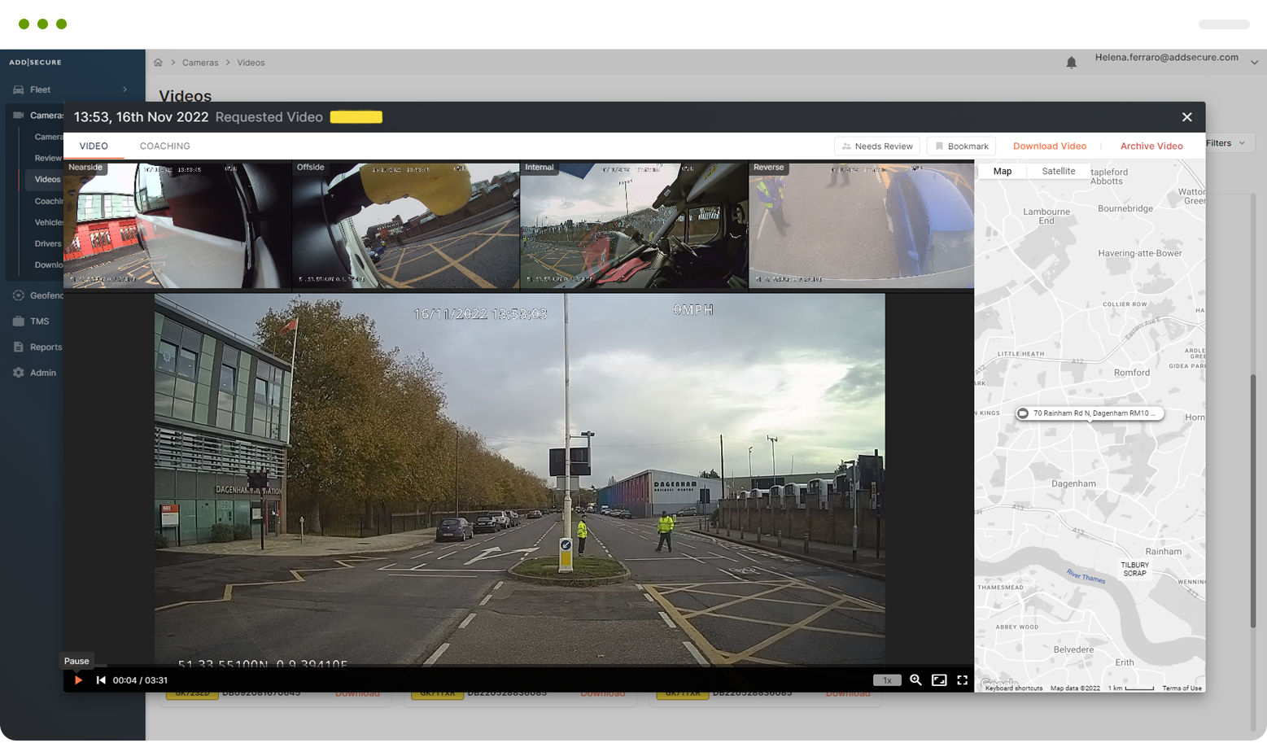Image resolution: width=1267 pixels, height=743 pixels.
Task: Click Archive Video link
Action: tap(1151, 146)
